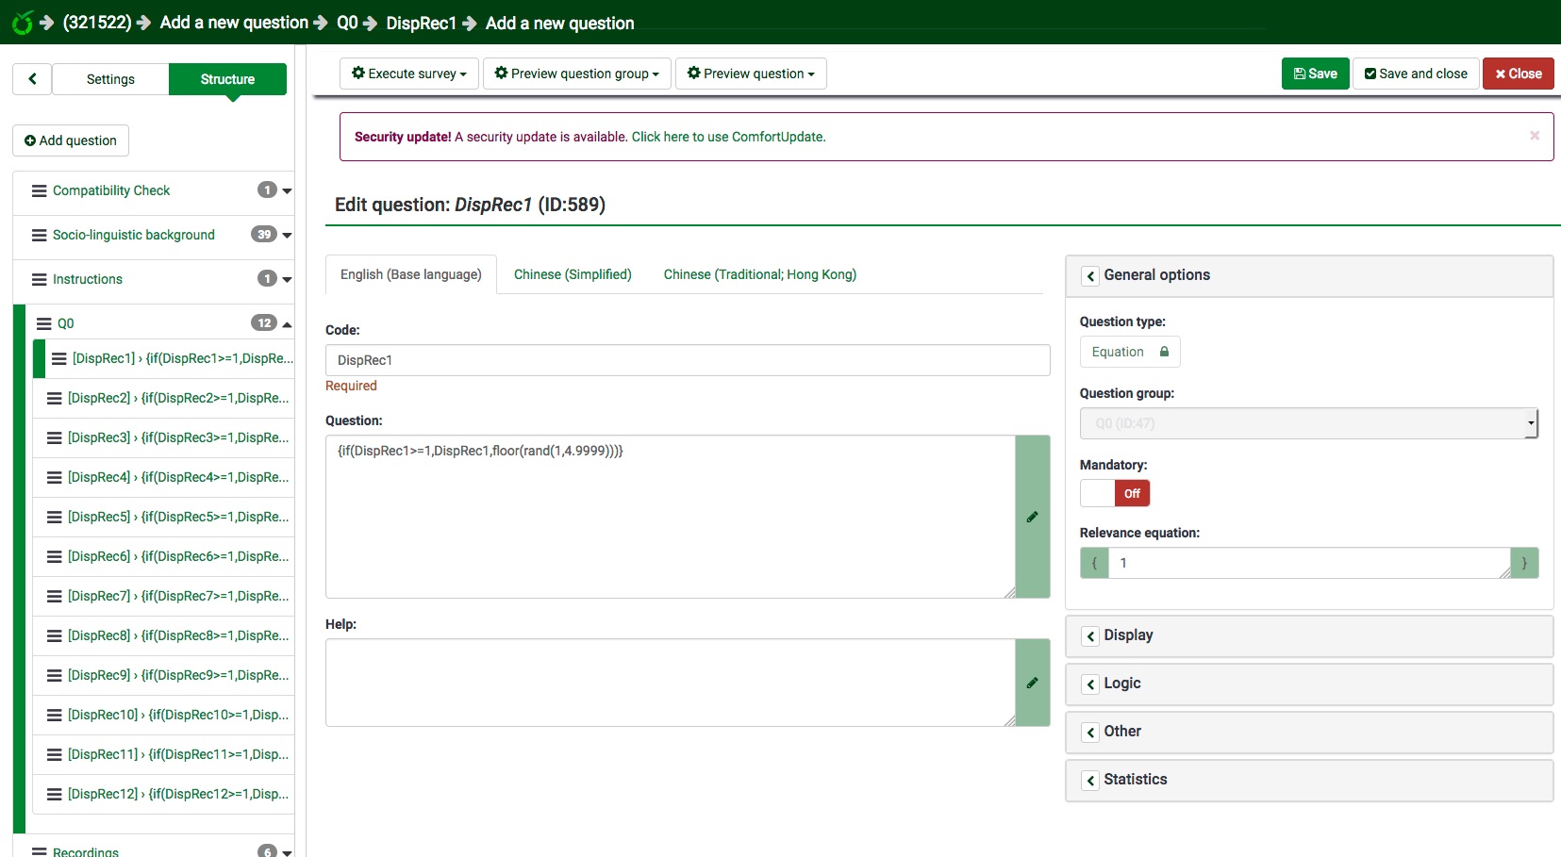Dismiss the security update notice

click(1534, 136)
